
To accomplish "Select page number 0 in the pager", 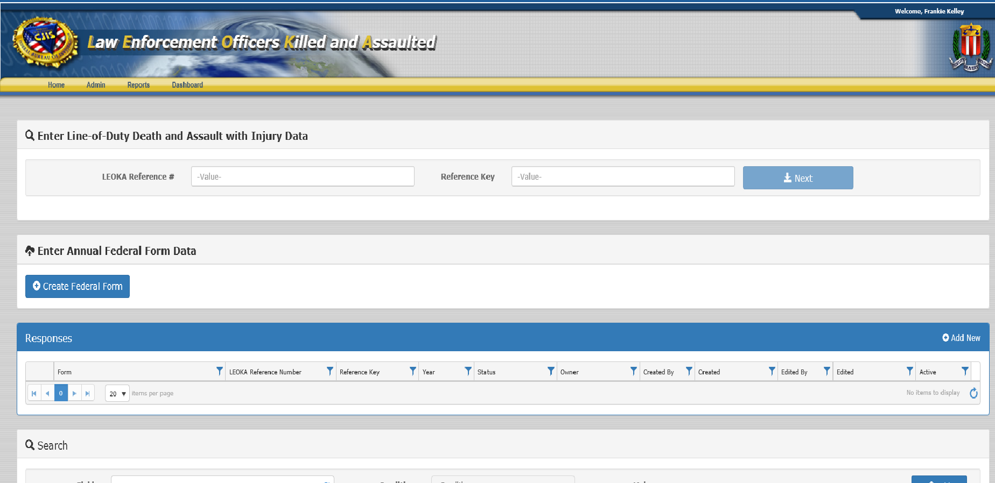I will [61, 393].
